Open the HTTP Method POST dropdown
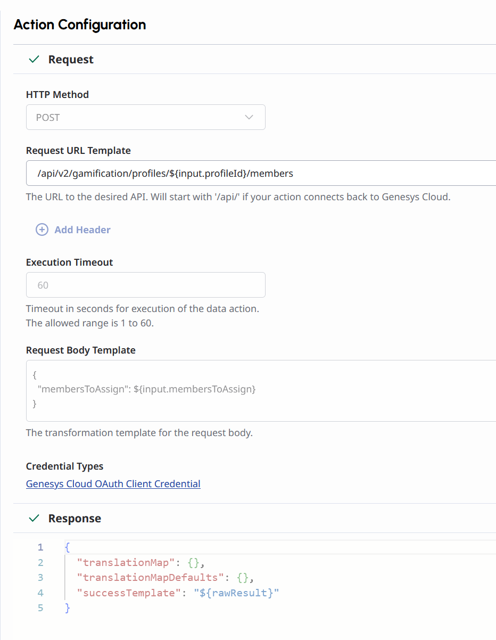The image size is (496, 640). pos(145,117)
